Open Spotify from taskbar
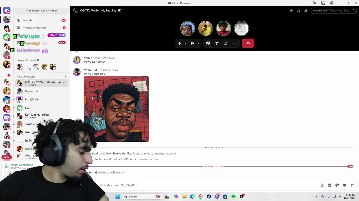The image size is (359, 201). 233,197
